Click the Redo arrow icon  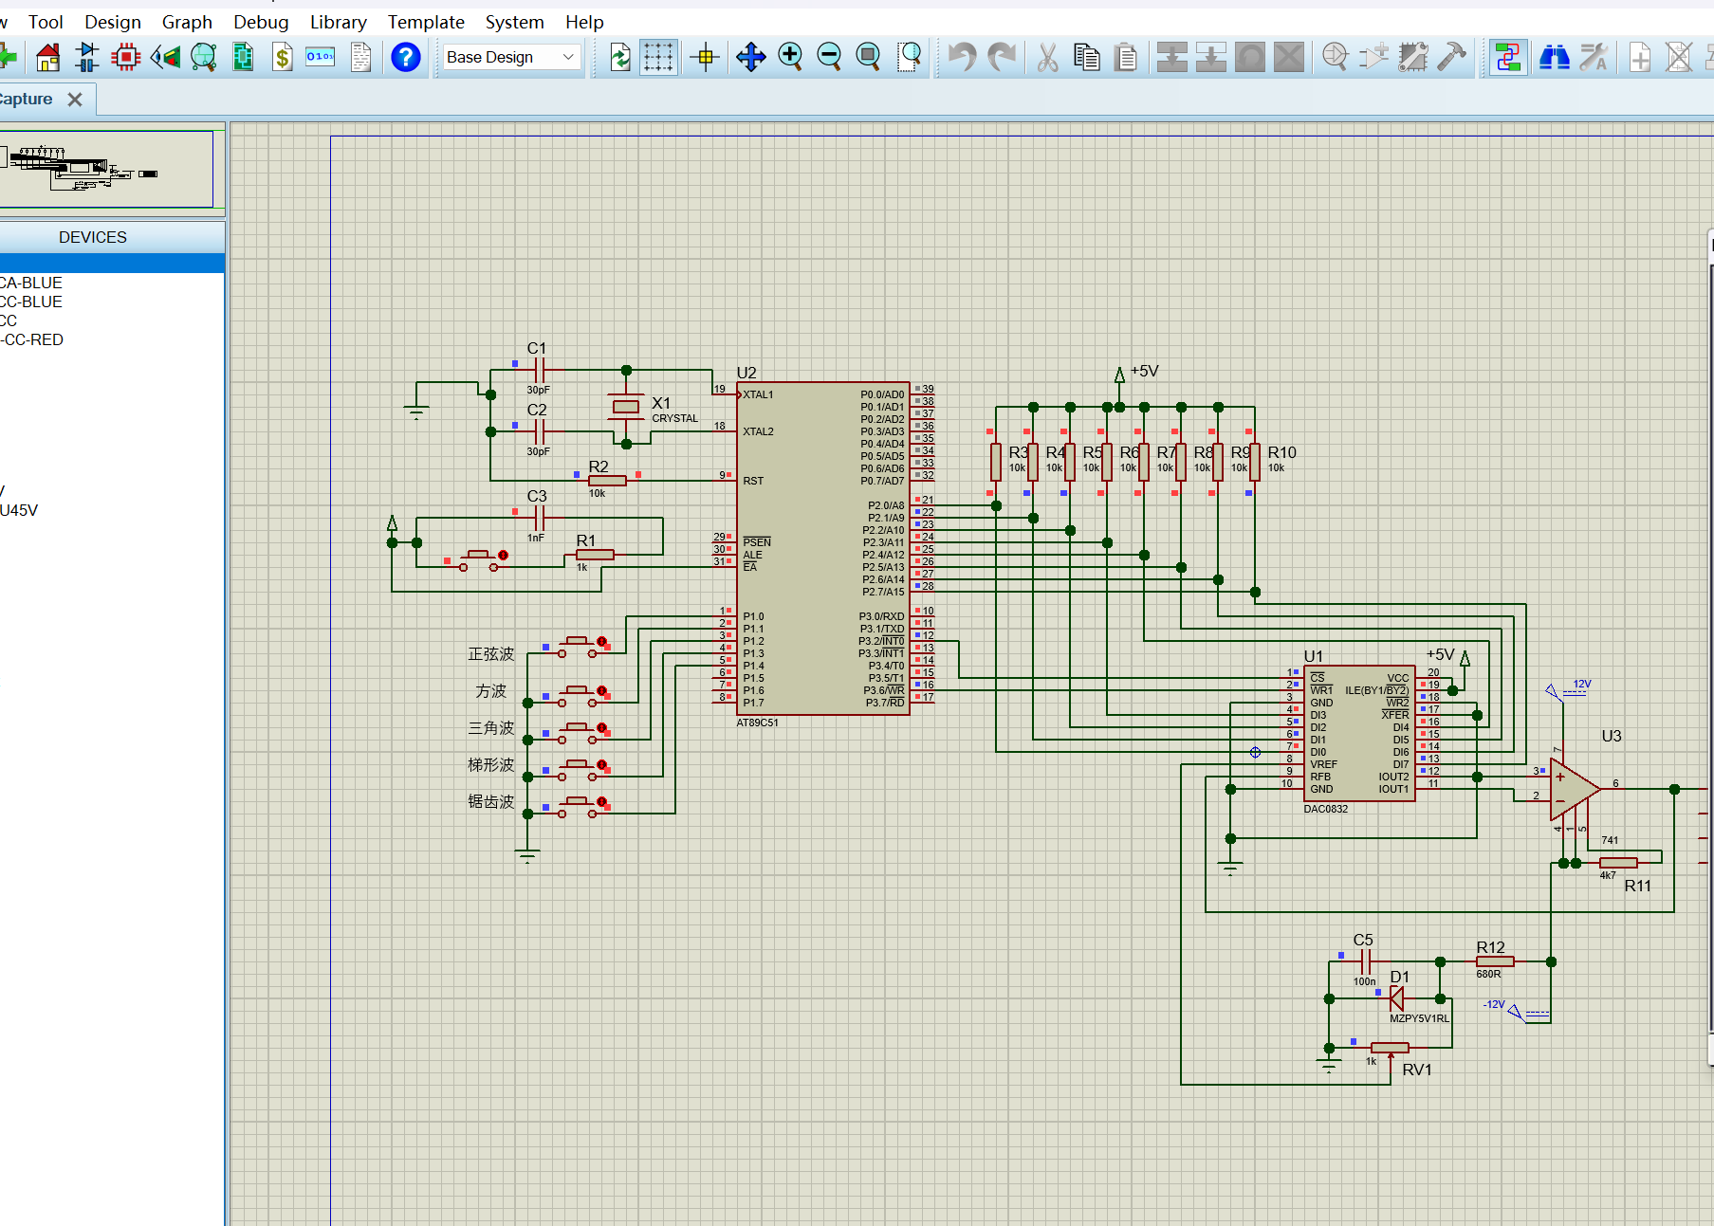click(x=1002, y=58)
